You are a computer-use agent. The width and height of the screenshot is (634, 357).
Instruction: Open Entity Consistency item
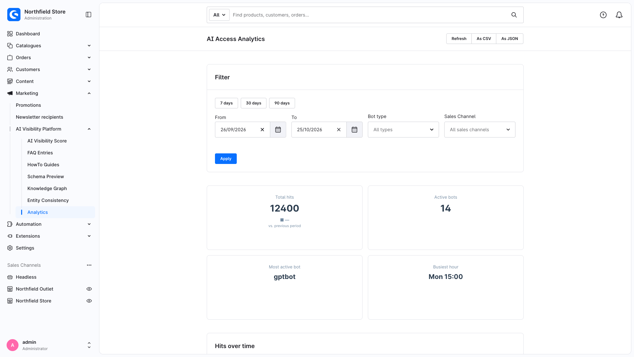point(48,200)
